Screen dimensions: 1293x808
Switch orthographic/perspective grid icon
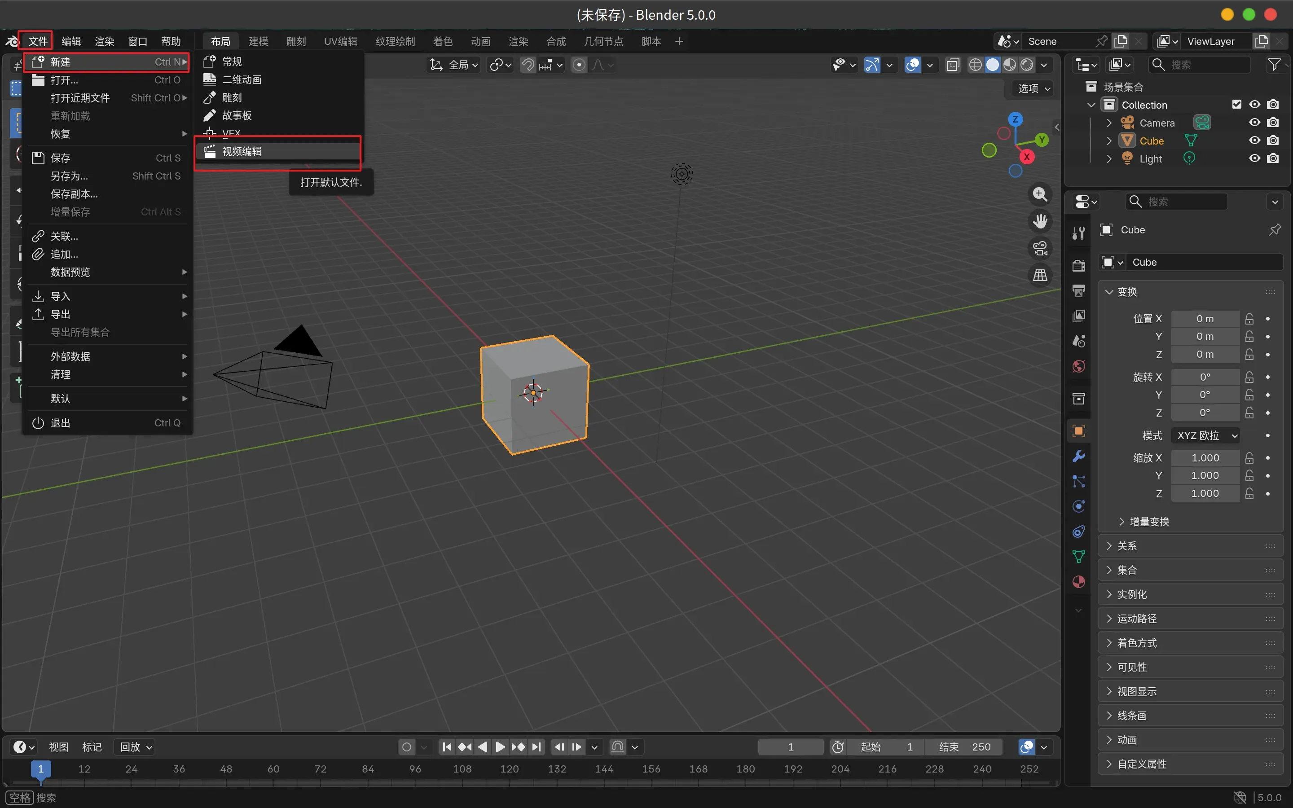click(1040, 276)
